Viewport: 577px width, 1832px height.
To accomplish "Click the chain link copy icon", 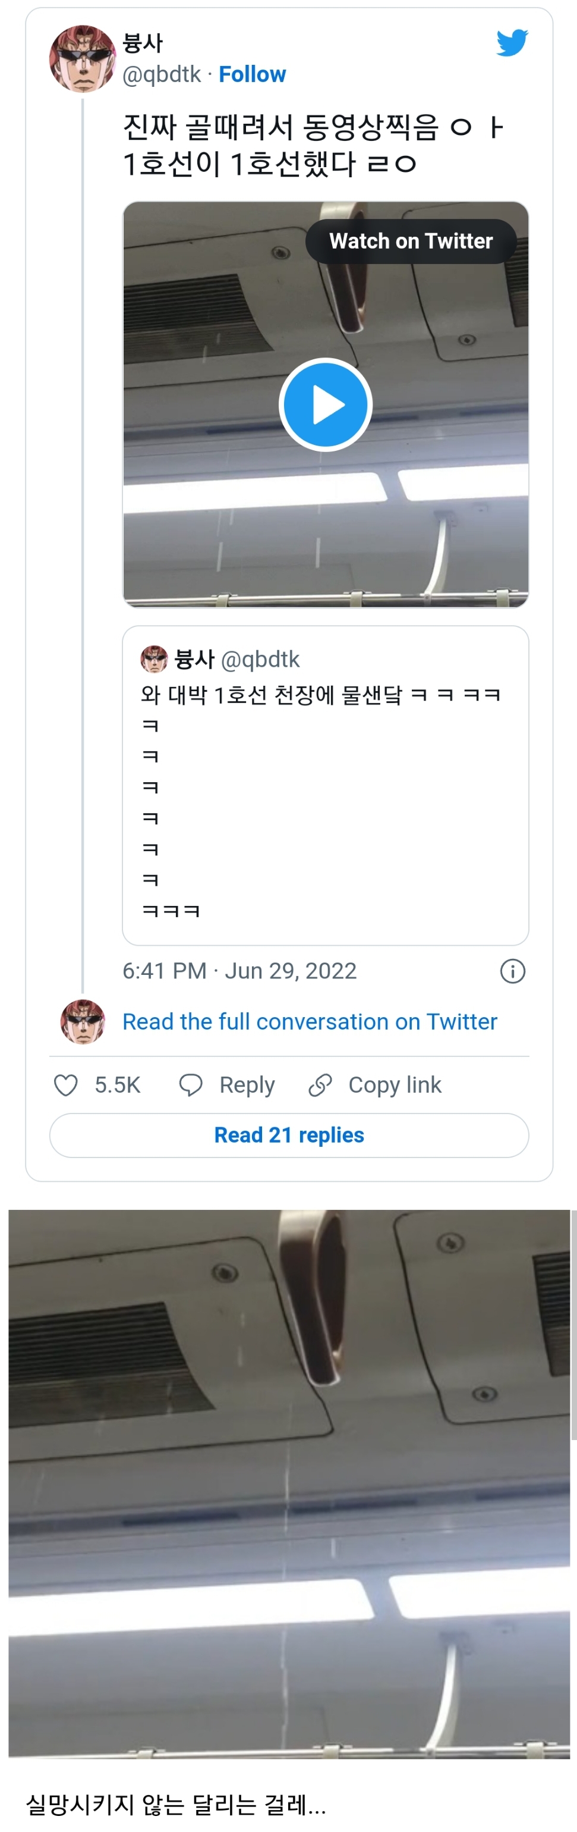I will point(320,1086).
